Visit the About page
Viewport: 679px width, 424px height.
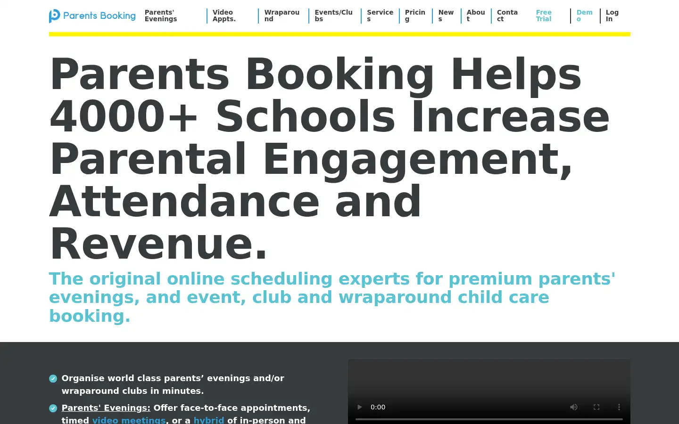(x=476, y=16)
